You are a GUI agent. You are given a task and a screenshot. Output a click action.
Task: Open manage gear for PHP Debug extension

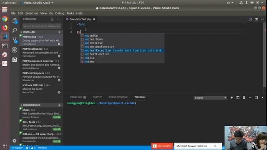click(x=59, y=44)
